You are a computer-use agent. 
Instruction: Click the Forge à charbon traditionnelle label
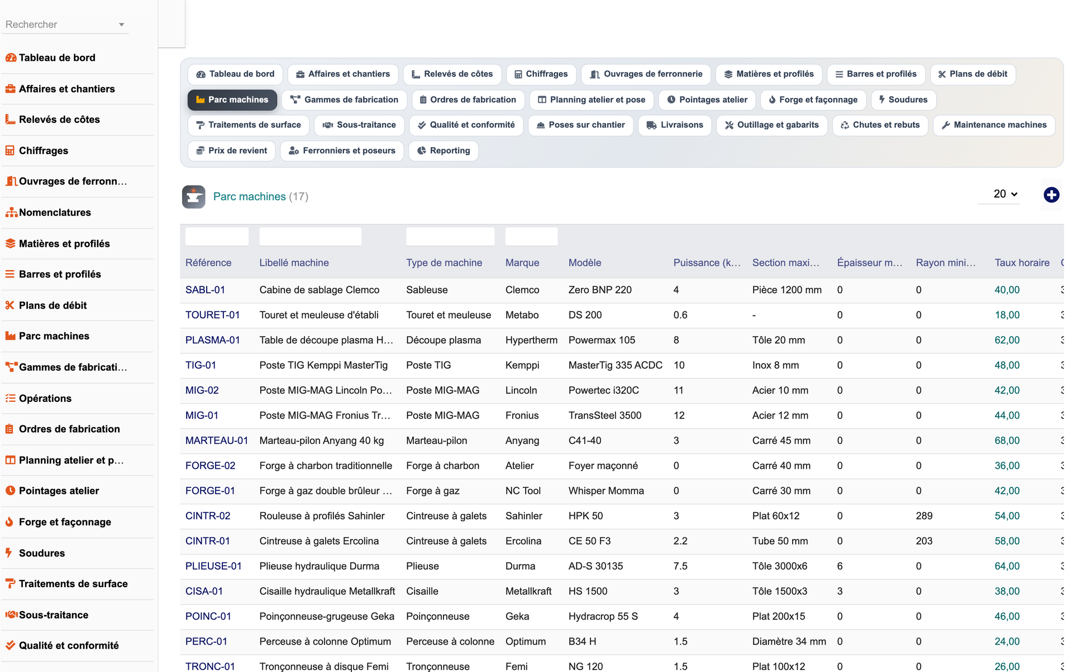(326, 465)
